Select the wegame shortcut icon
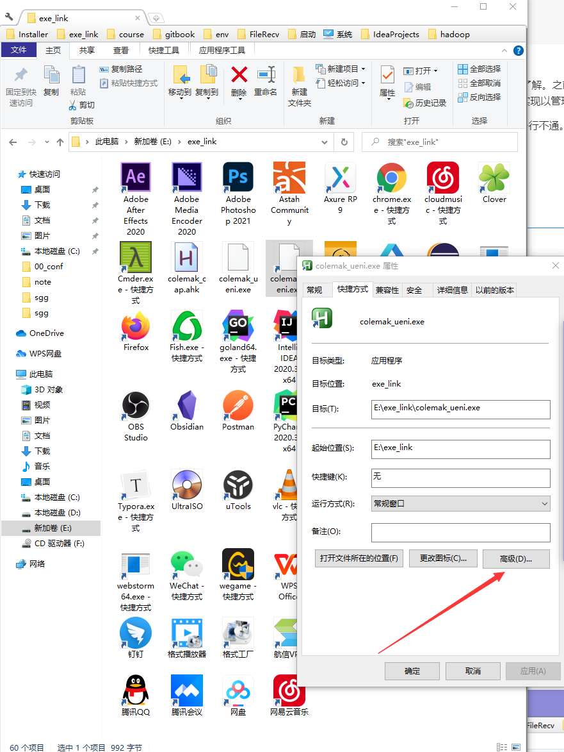The height and width of the screenshot is (752, 564). click(238, 564)
